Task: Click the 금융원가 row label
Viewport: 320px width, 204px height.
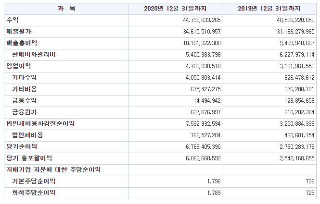Action: click(x=25, y=112)
